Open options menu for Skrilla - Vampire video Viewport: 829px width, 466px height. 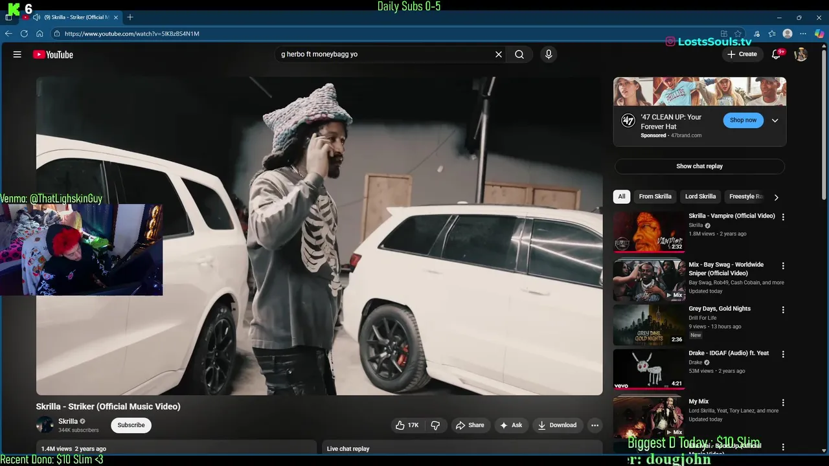pyautogui.click(x=783, y=217)
